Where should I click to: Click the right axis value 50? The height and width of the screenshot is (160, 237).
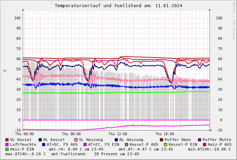pos(220,69)
